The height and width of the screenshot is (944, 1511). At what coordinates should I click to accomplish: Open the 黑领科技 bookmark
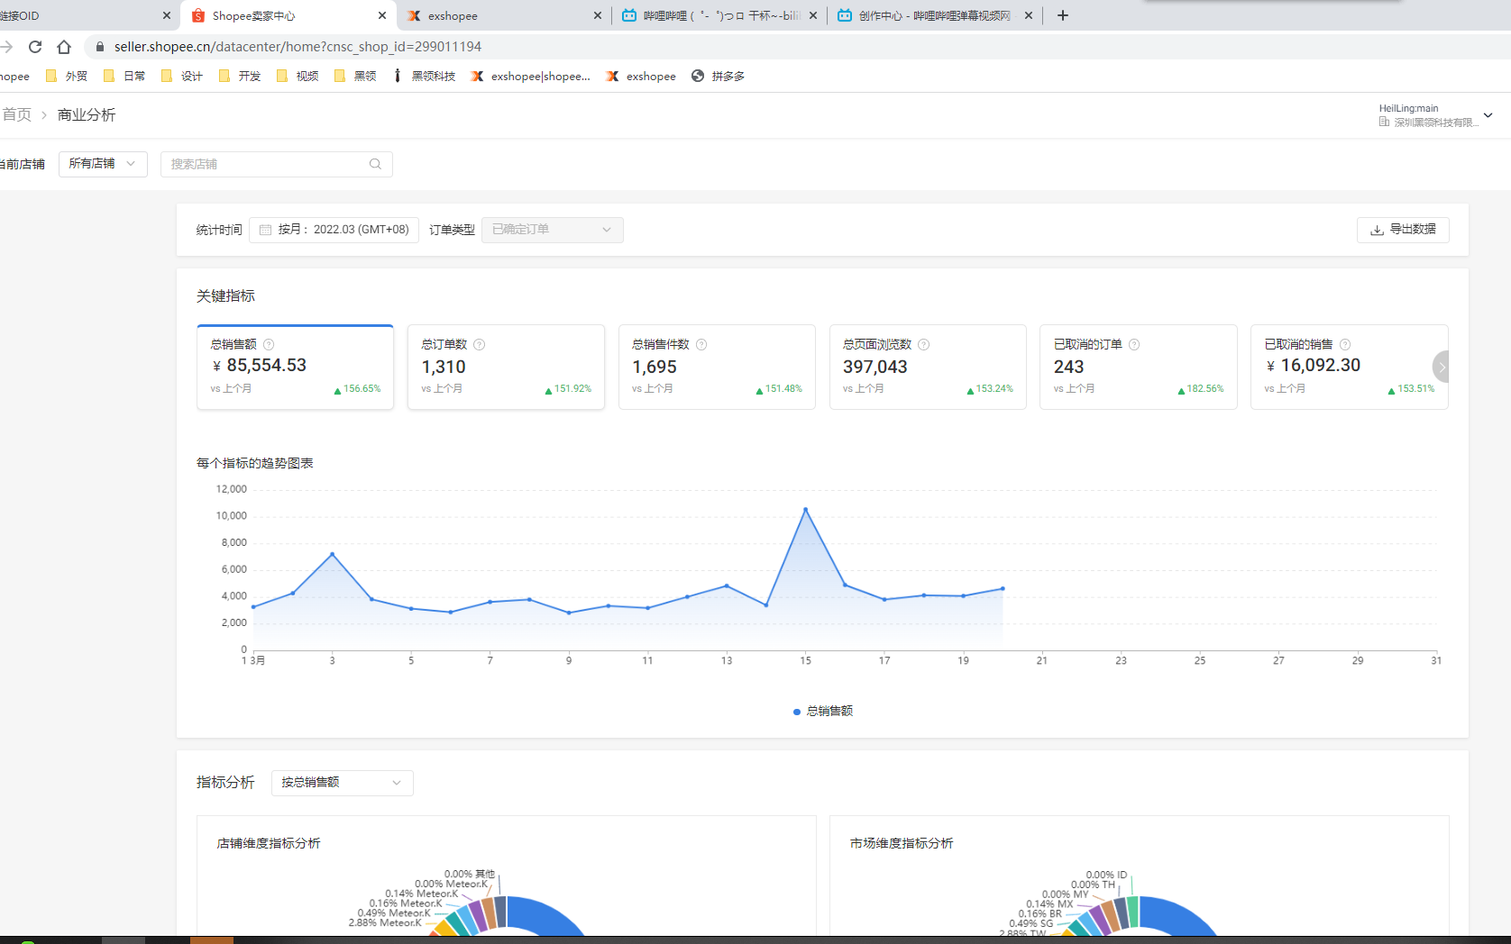(x=424, y=77)
